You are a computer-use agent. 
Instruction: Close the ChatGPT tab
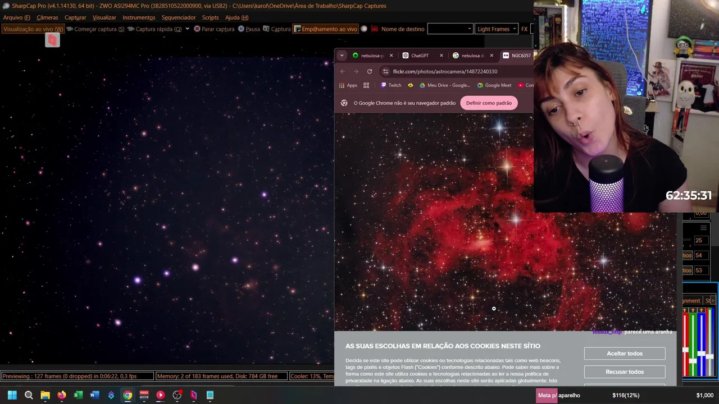pos(442,56)
